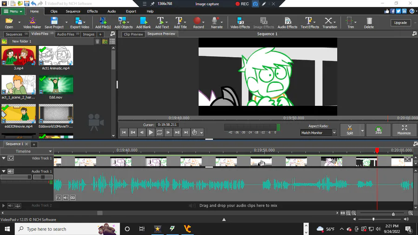This screenshot has width=418, height=235.
Task: Toggle the speaker icon under Audio Track 1
Action: coord(65,198)
